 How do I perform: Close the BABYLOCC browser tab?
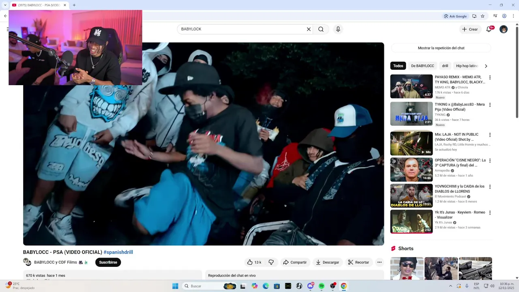[x=65, y=5]
